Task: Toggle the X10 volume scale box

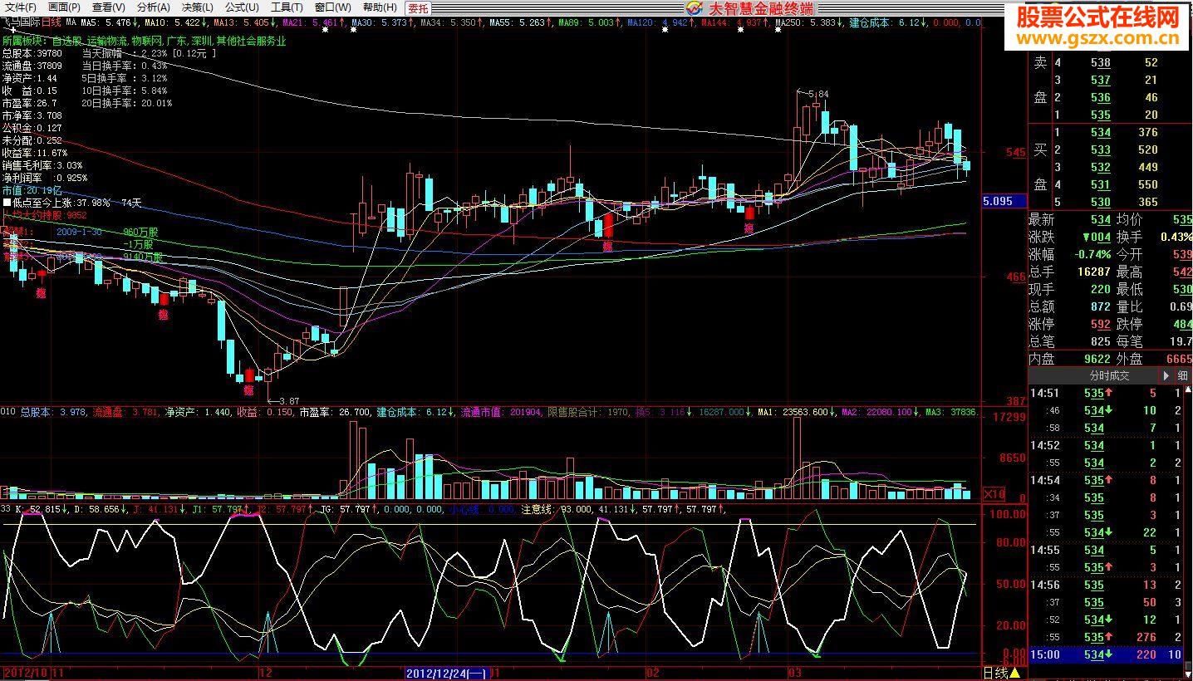Action: click(994, 493)
